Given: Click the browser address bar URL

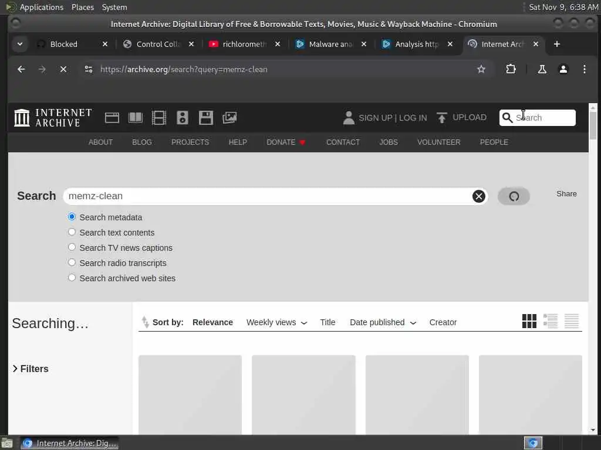Looking at the screenshot, I should pos(184,69).
